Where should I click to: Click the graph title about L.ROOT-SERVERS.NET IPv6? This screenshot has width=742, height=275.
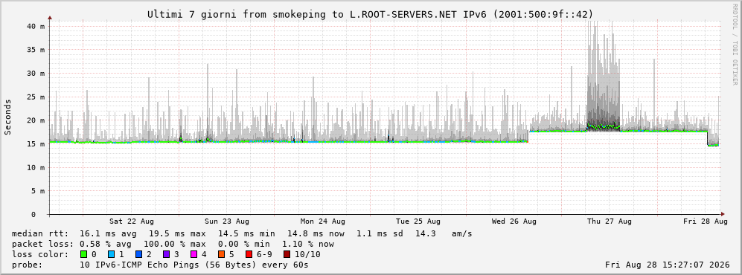click(370, 14)
